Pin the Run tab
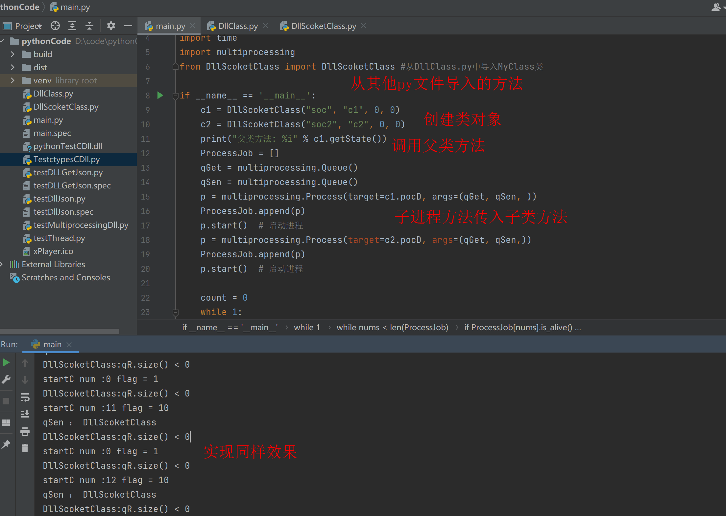 pos(6,444)
